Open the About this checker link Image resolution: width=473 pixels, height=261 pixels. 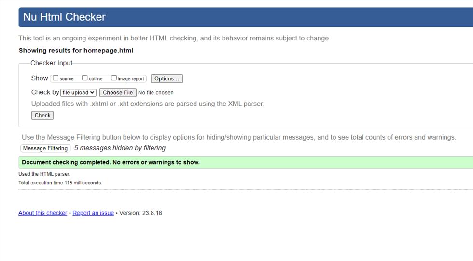point(42,213)
